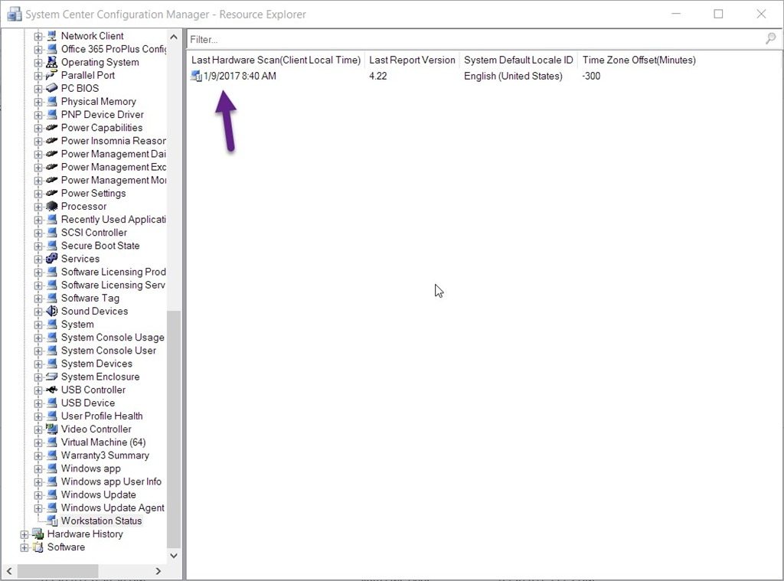784x581 pixels.
Task: Select the Software Licensing Product item
Action: click(x=113, y=272)
